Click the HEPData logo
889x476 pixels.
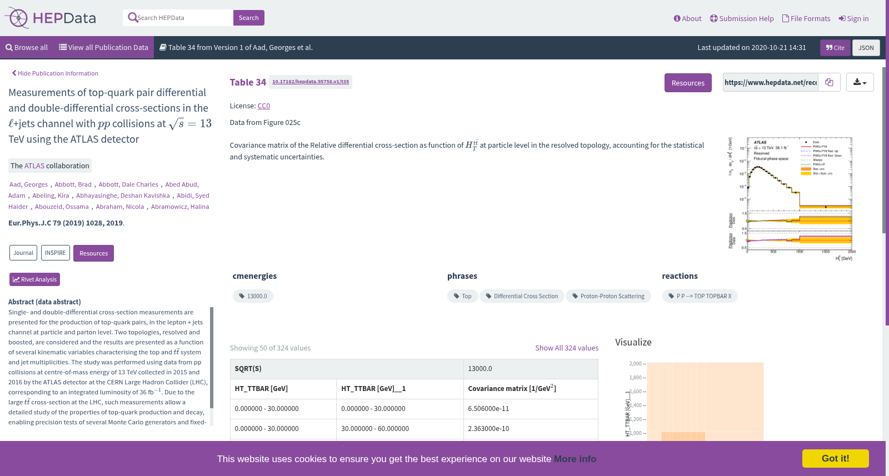[x=51, y=18]
